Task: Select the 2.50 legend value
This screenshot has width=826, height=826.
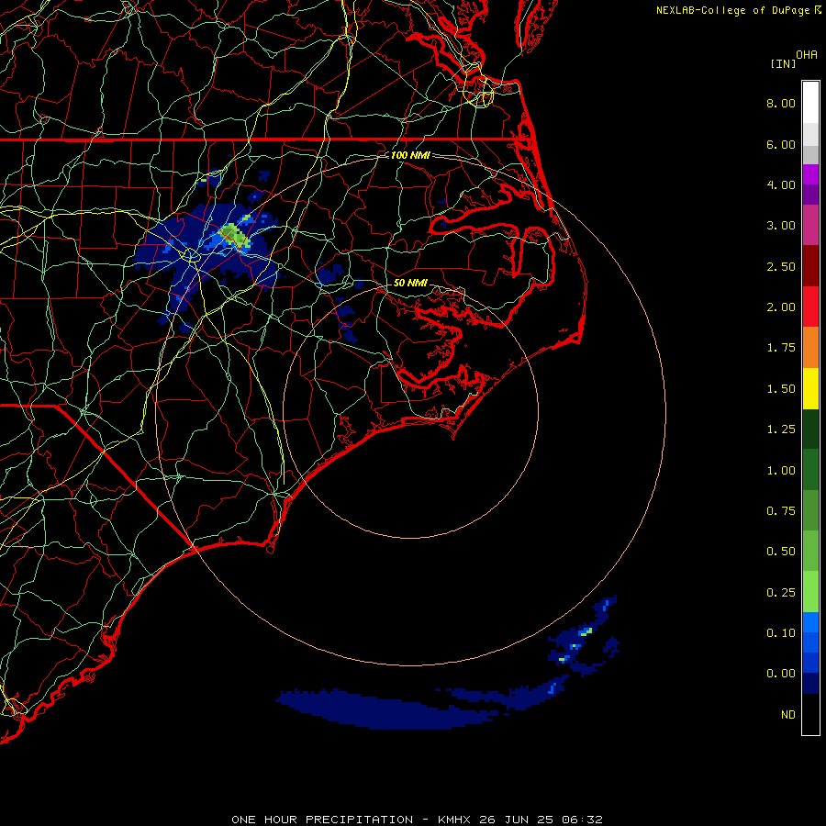Action: (x=781, y=266)
